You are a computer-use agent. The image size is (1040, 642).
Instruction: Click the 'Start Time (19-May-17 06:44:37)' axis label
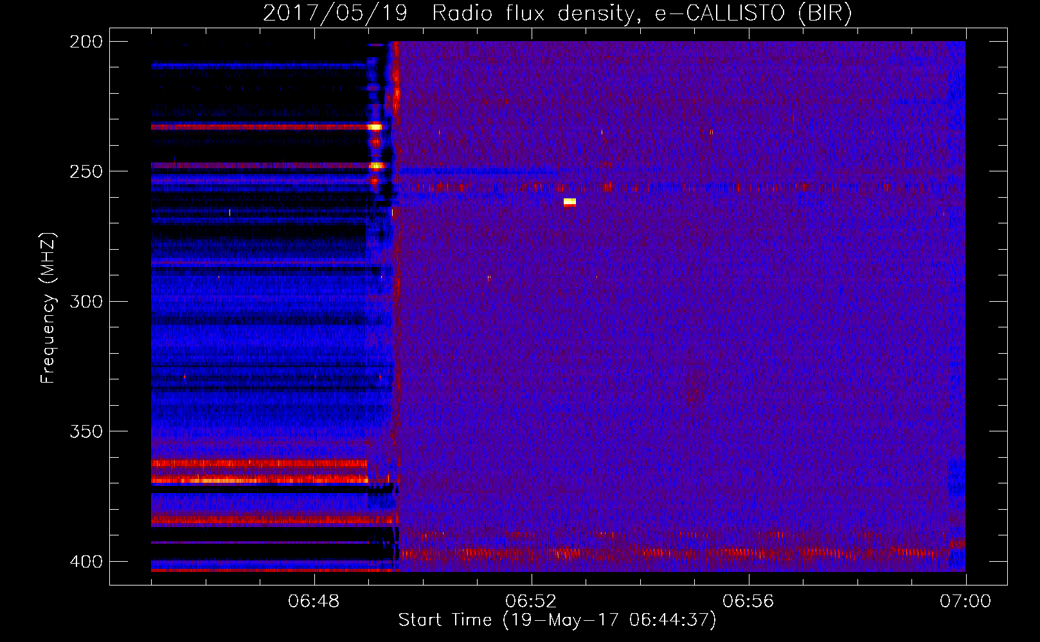(557, 620)
